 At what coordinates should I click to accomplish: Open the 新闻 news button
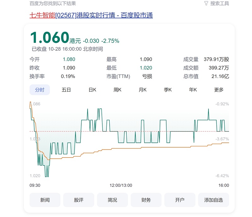pos(45,200)
